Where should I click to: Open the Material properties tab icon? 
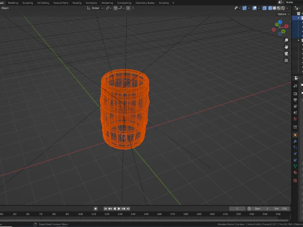point(295,172)
